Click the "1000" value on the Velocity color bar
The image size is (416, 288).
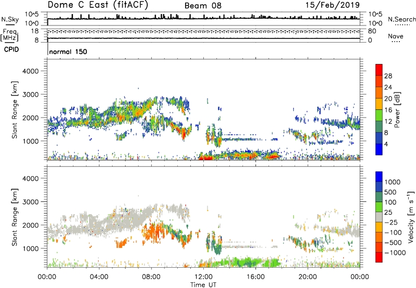tap(393, 182)
